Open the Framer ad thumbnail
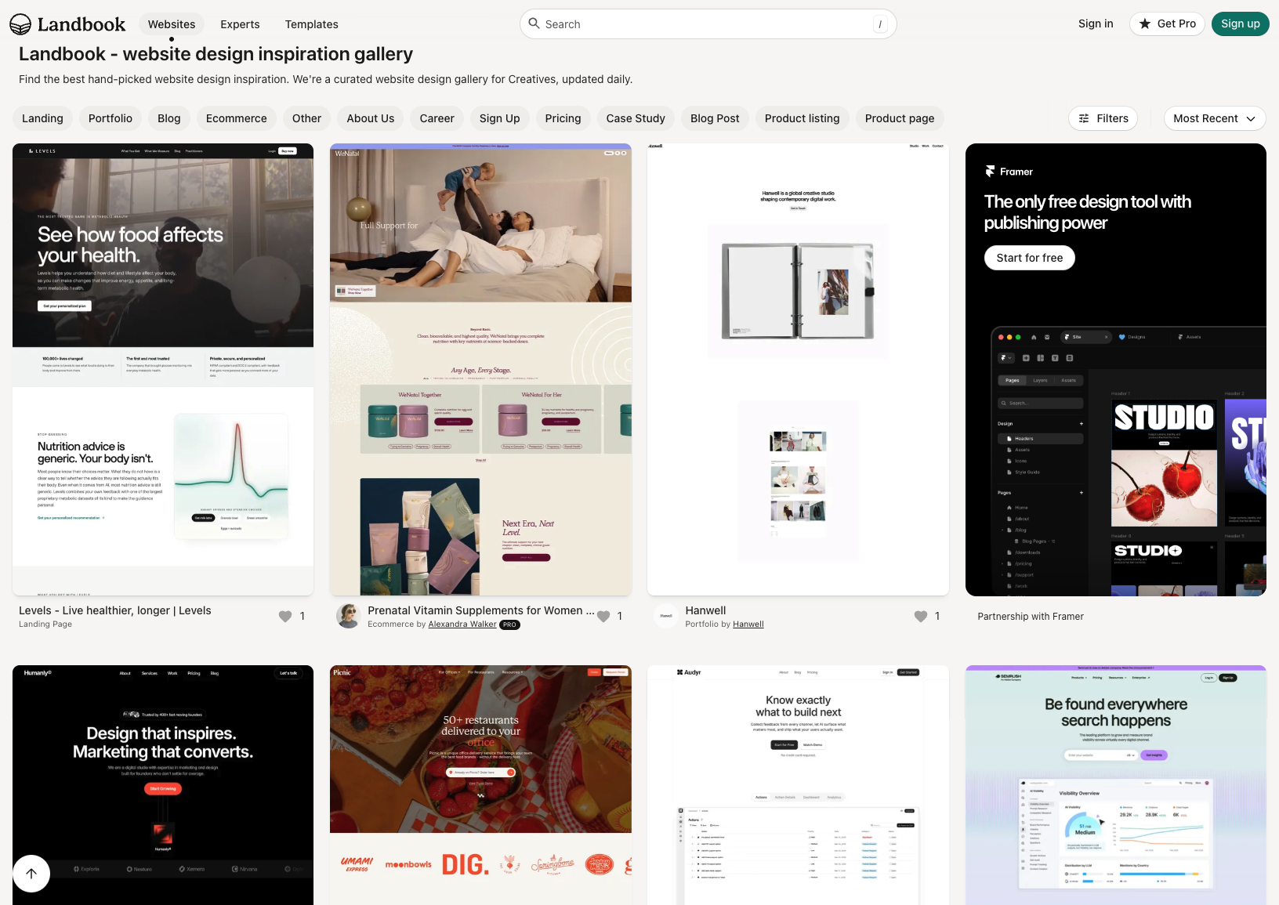The height and width of the screenshot is (905, 1279). [x=1116, y=369]
